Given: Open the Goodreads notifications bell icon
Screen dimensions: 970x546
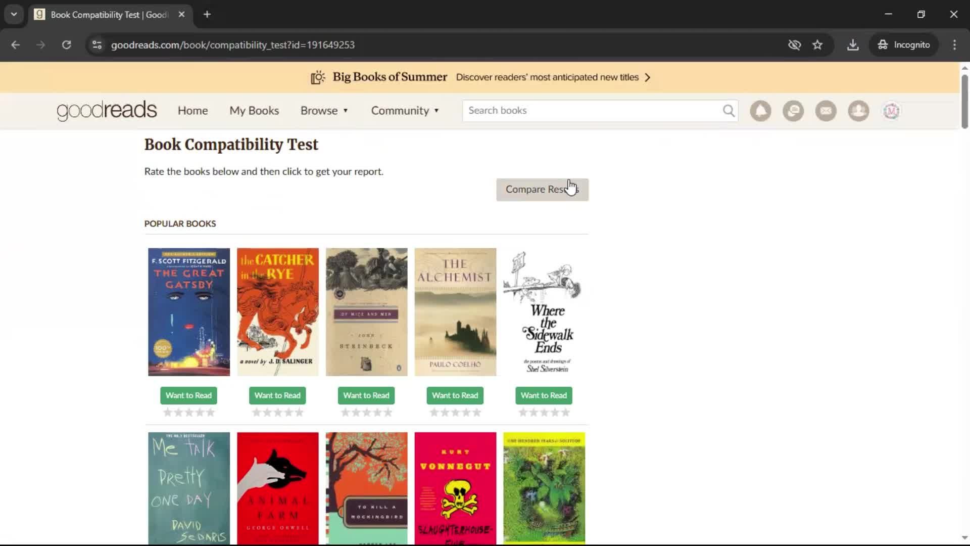Looking at the screenshot, I should [x=760, y=111].
